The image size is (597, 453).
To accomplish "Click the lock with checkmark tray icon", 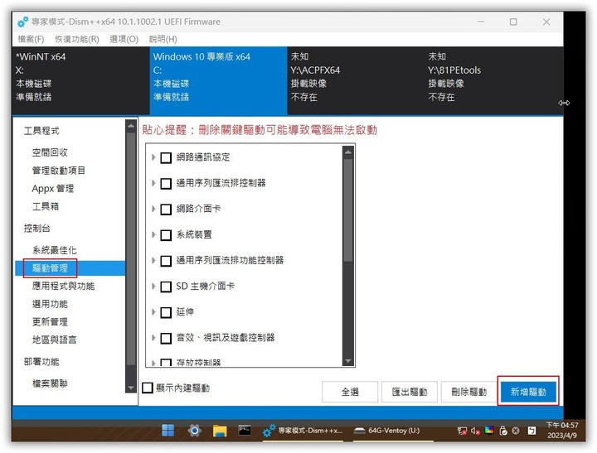I will tap(503, 431).
